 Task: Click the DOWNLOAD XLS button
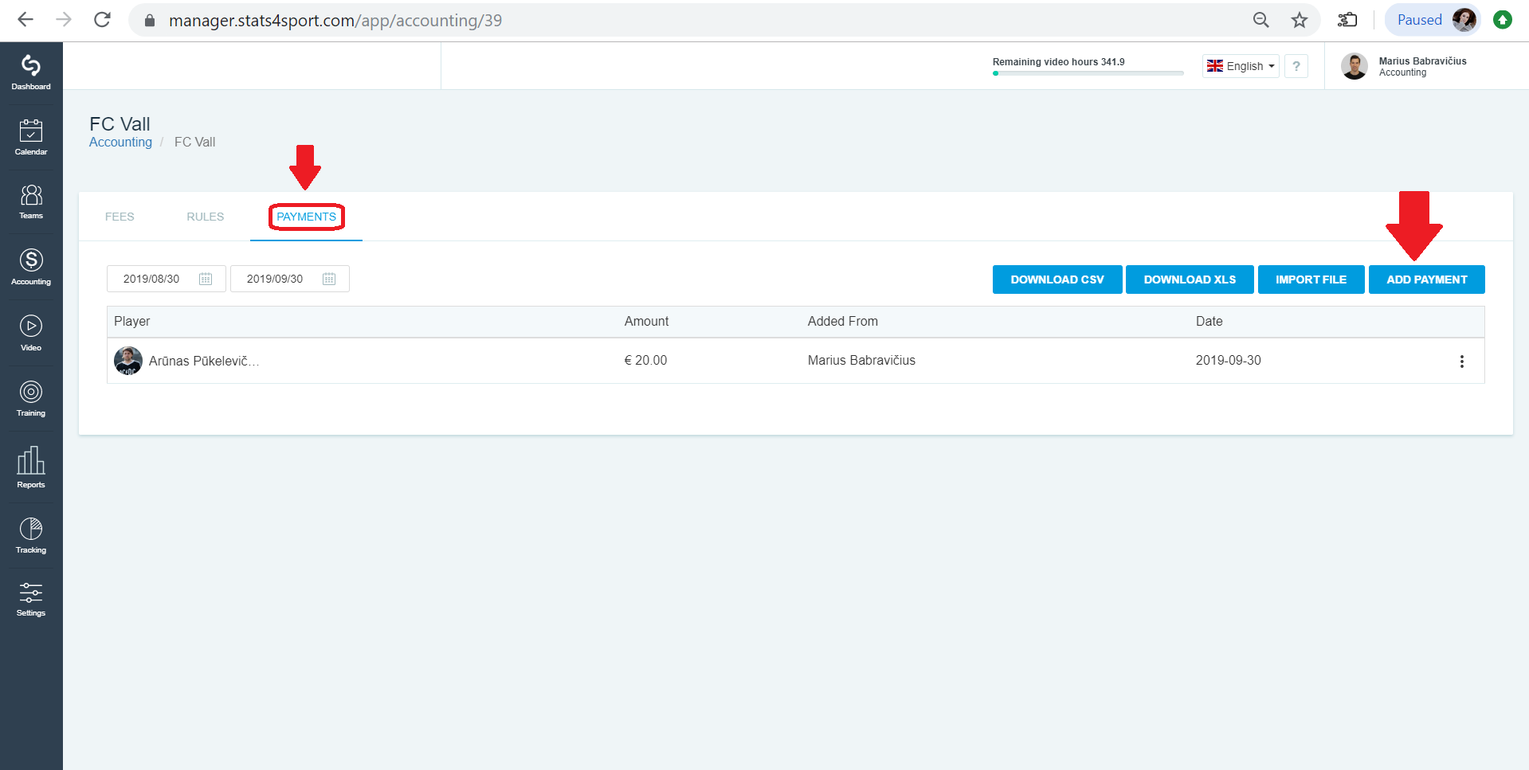pyautogui.click(x=1190, y=279)
